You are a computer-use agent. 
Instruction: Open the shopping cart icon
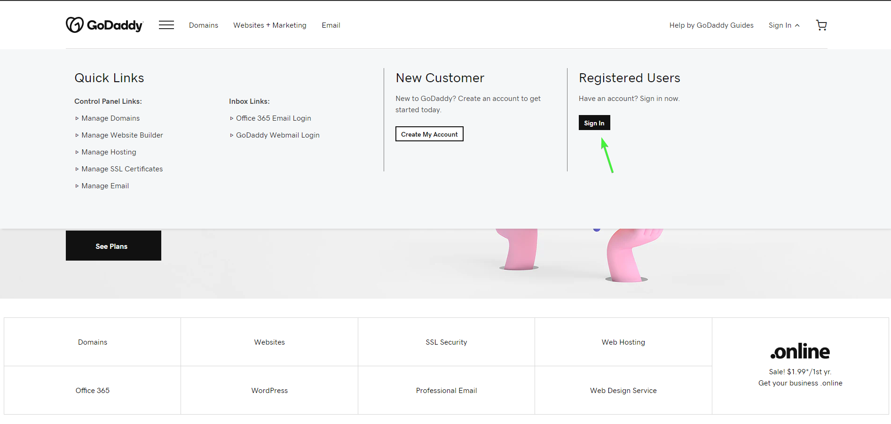coord(821,25)
